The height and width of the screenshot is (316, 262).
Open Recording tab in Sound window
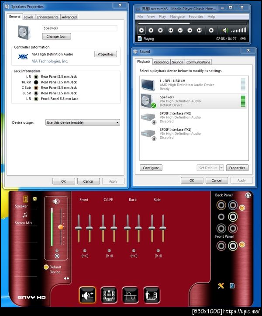(161, 62)
